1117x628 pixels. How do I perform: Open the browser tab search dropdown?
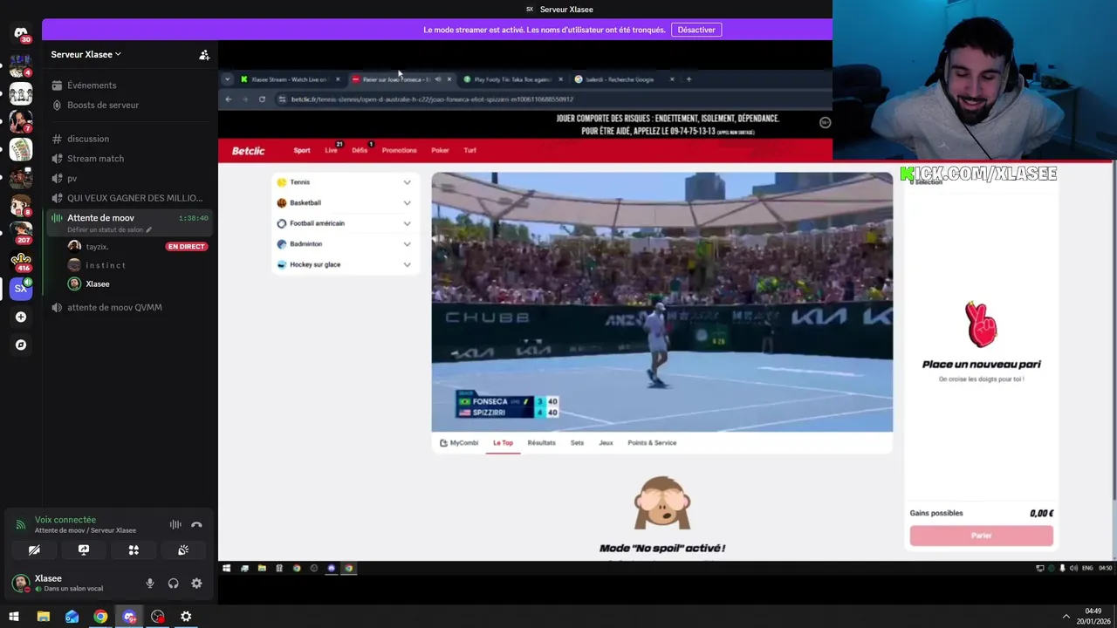click(x=227, y=79)
